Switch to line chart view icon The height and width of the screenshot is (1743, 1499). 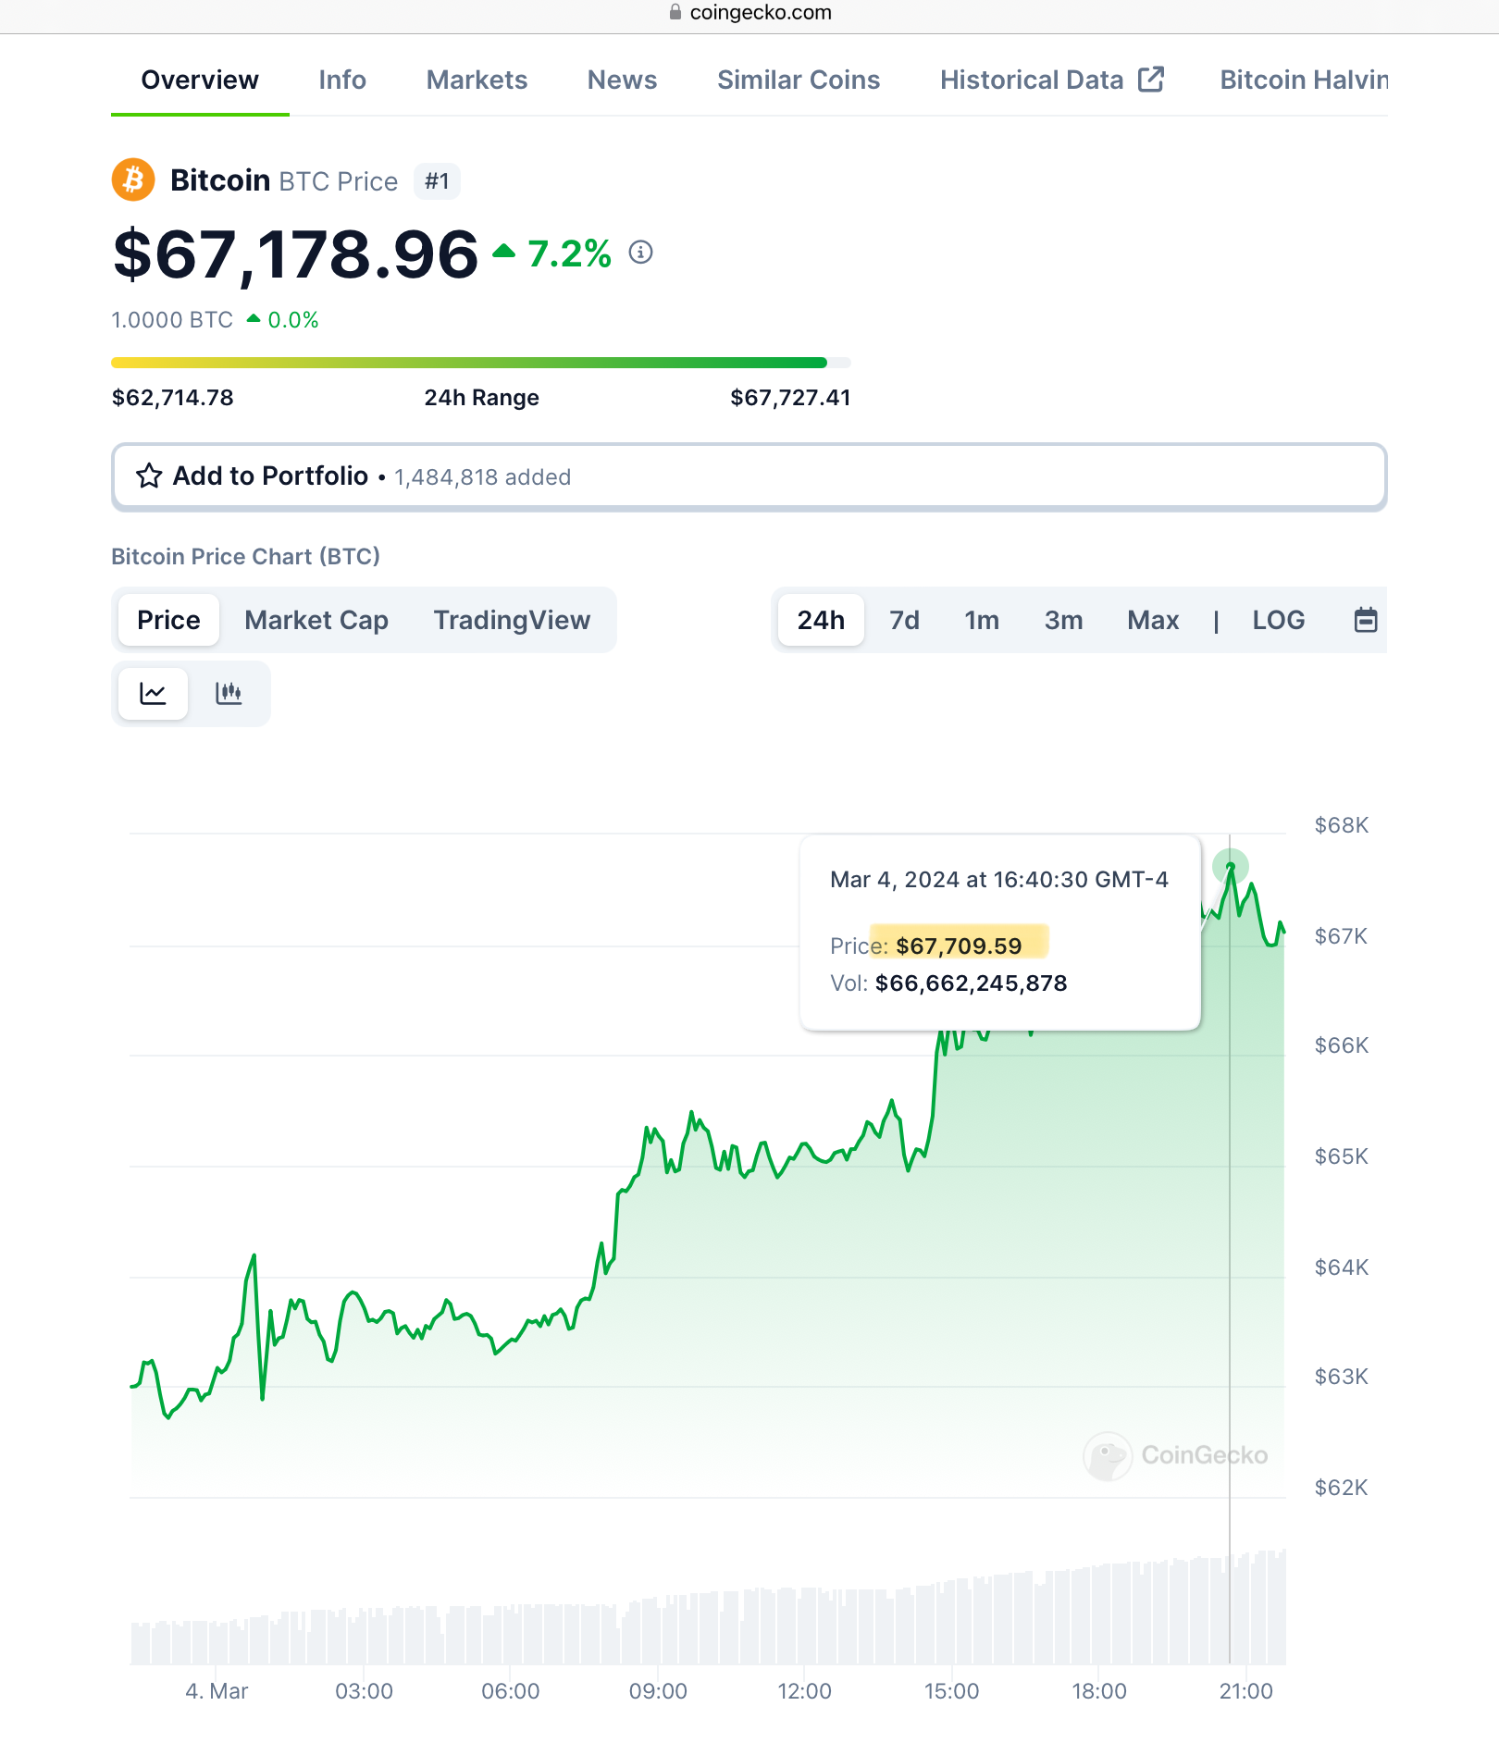click(153, 693)
